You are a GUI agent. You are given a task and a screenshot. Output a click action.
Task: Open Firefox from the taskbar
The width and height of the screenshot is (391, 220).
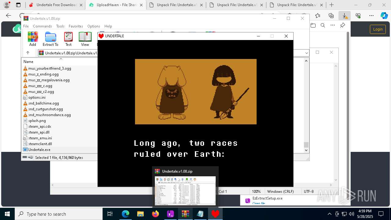tap(155, 214)
